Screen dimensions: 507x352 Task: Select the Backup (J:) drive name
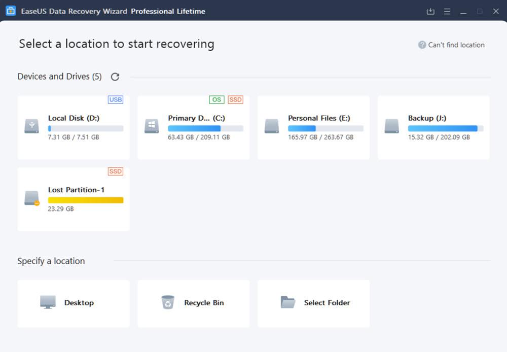(x=427, y=118)
